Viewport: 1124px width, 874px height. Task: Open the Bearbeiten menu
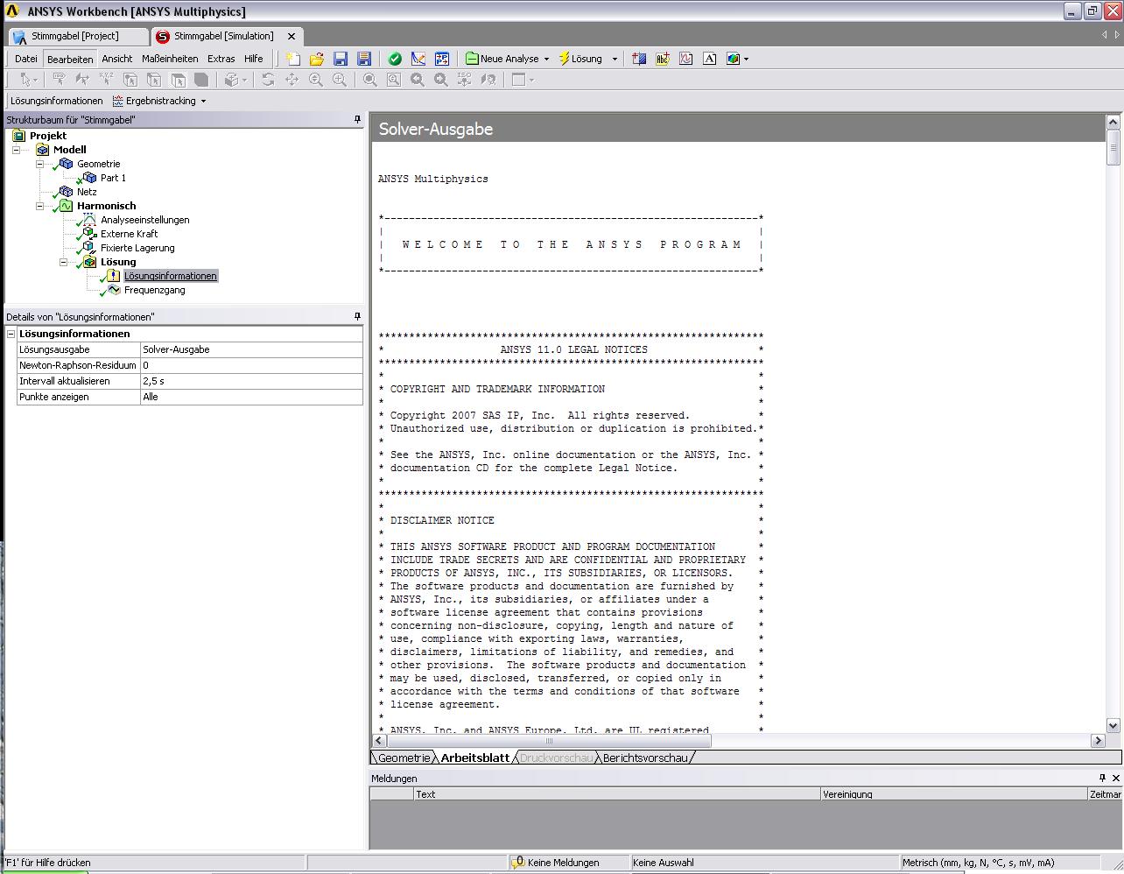point(70,59)
